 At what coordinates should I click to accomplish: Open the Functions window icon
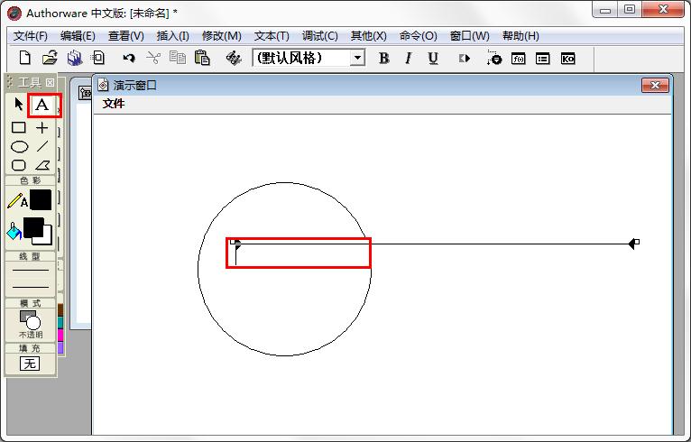pyautogui.click(x=518, y=58)
